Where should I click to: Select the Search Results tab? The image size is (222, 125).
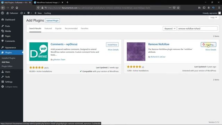(35, 28)
